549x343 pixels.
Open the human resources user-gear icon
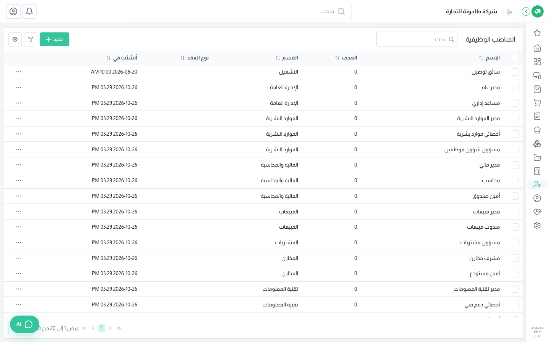coord(537,184)
